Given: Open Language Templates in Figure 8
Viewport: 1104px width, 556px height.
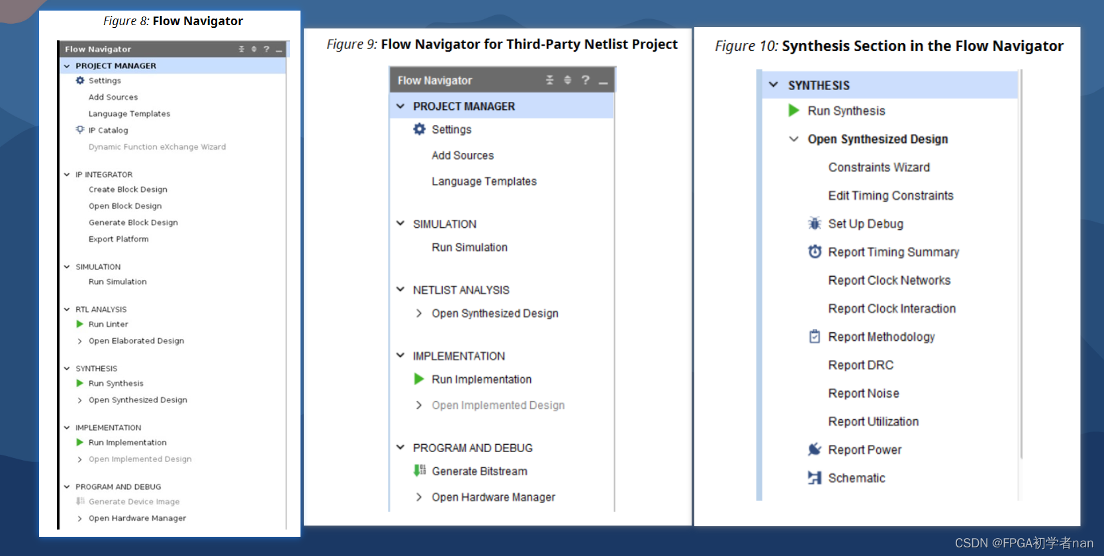Looking at the screenshot, I should click(x=129, y=114).
